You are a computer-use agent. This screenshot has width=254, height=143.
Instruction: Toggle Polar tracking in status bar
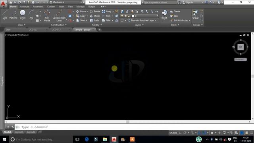(x=185, y=133)
